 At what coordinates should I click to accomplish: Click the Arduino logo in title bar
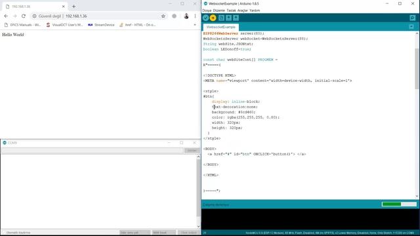tap(205, 4)
